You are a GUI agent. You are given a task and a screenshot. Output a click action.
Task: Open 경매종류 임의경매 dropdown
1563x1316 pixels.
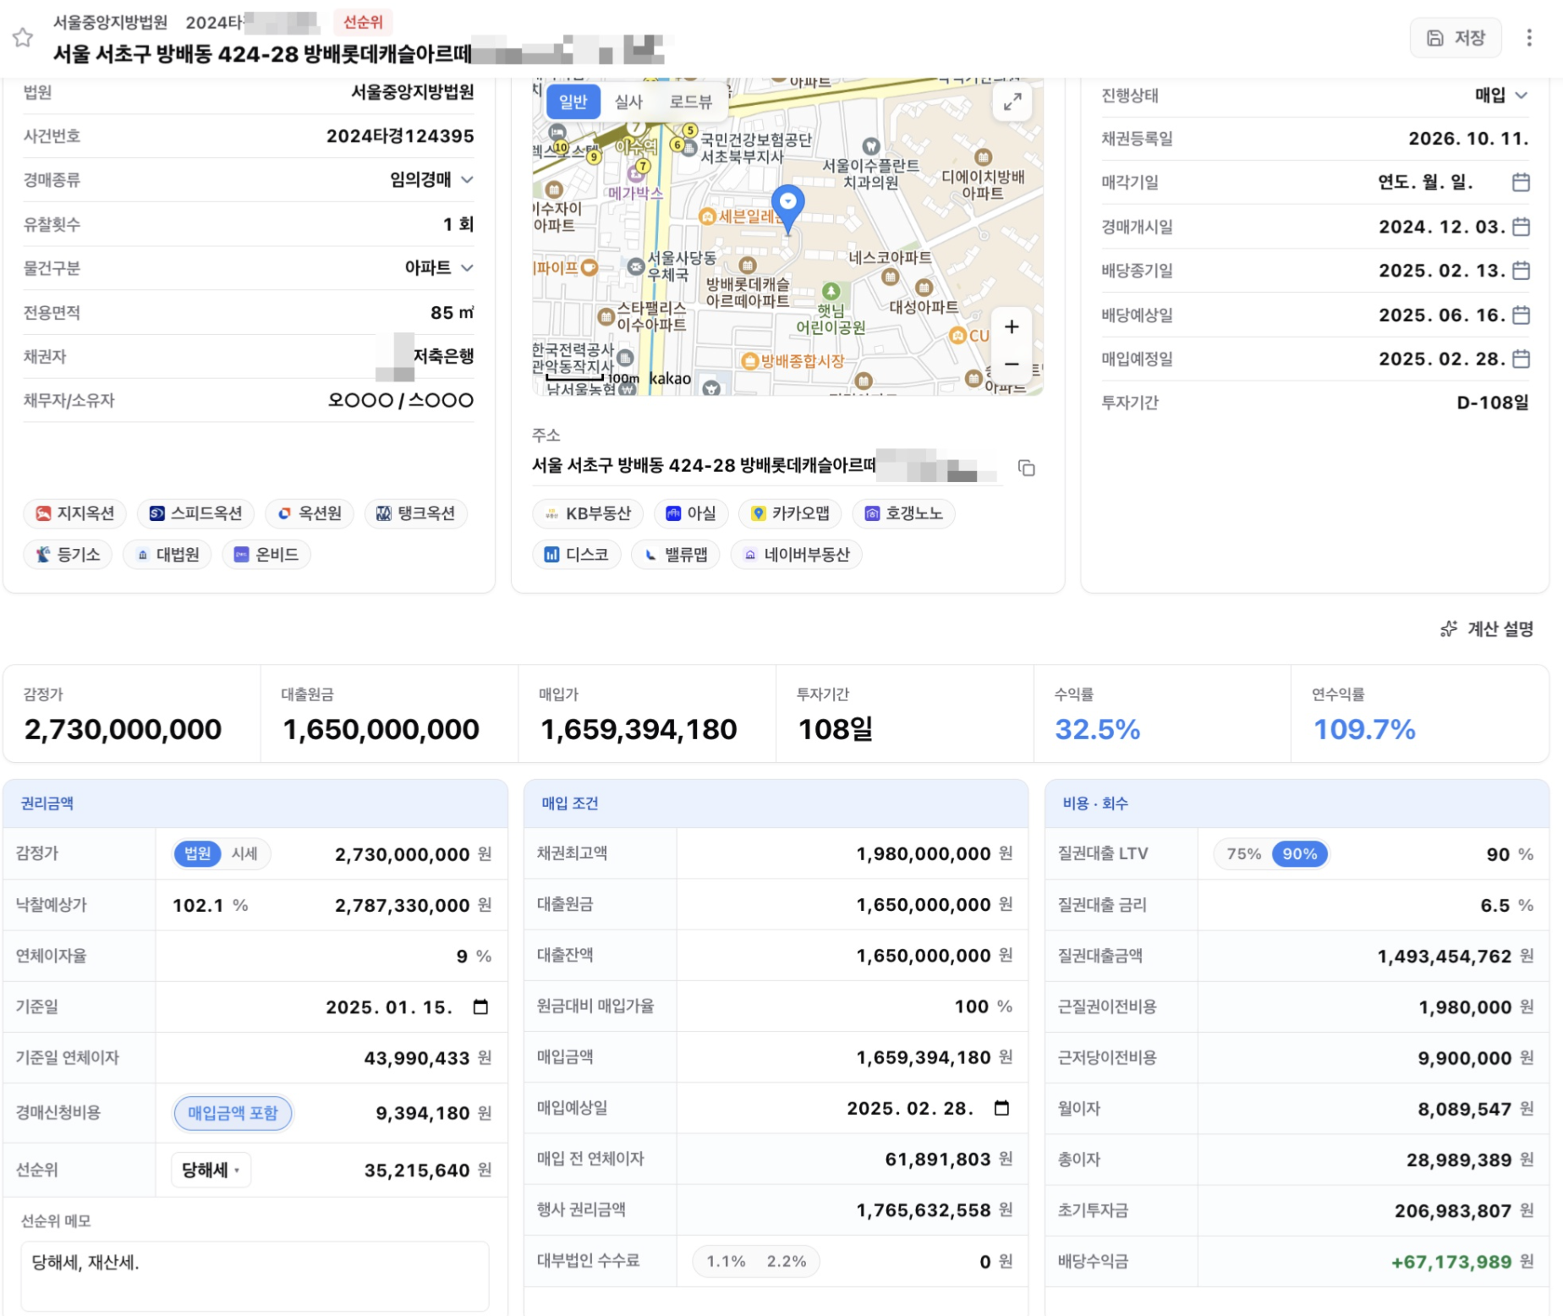coord(431,179)
